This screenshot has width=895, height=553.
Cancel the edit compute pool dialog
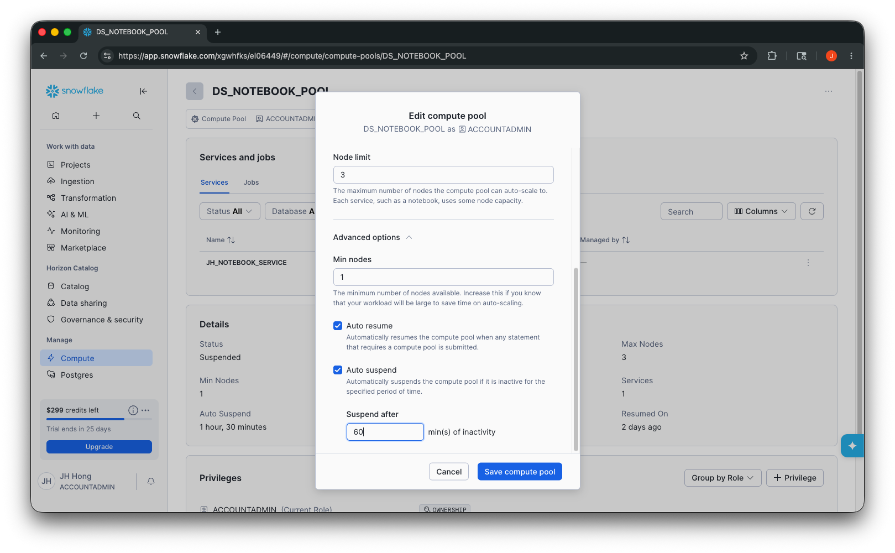449,472
